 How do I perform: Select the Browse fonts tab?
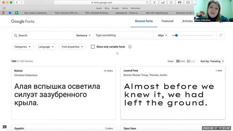(144, 21)
